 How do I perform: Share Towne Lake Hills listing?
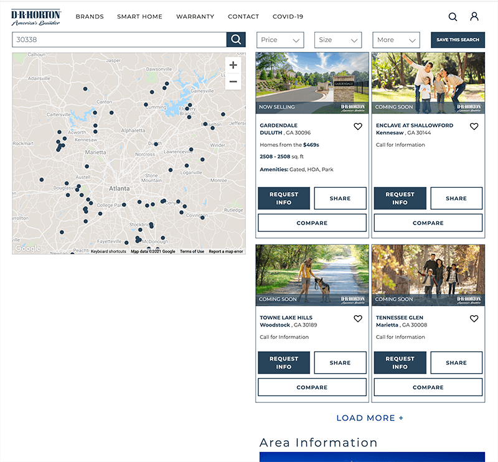tap(340, 363)
